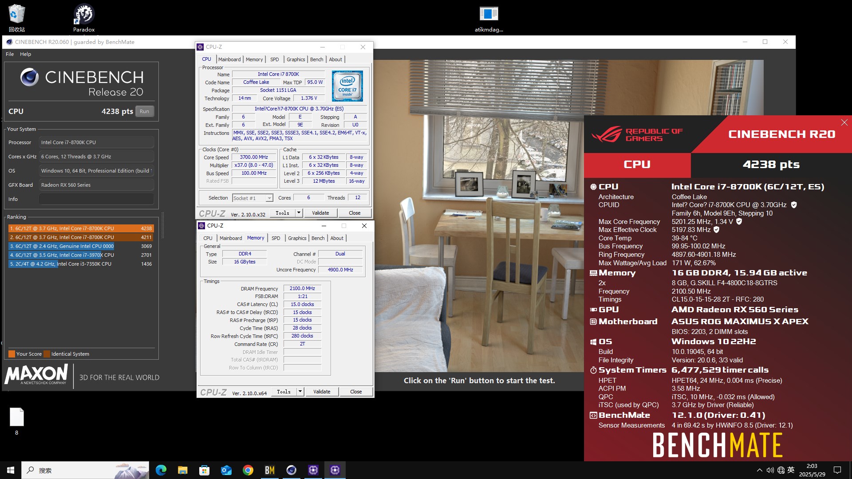The image size is (852, 479).
Task: Click the ROG Republic of Gamers logo
Action: [637, 134]
